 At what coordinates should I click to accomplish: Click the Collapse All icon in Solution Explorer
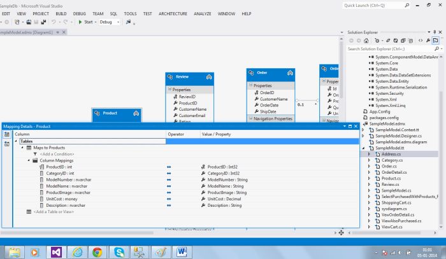(403, 41)
